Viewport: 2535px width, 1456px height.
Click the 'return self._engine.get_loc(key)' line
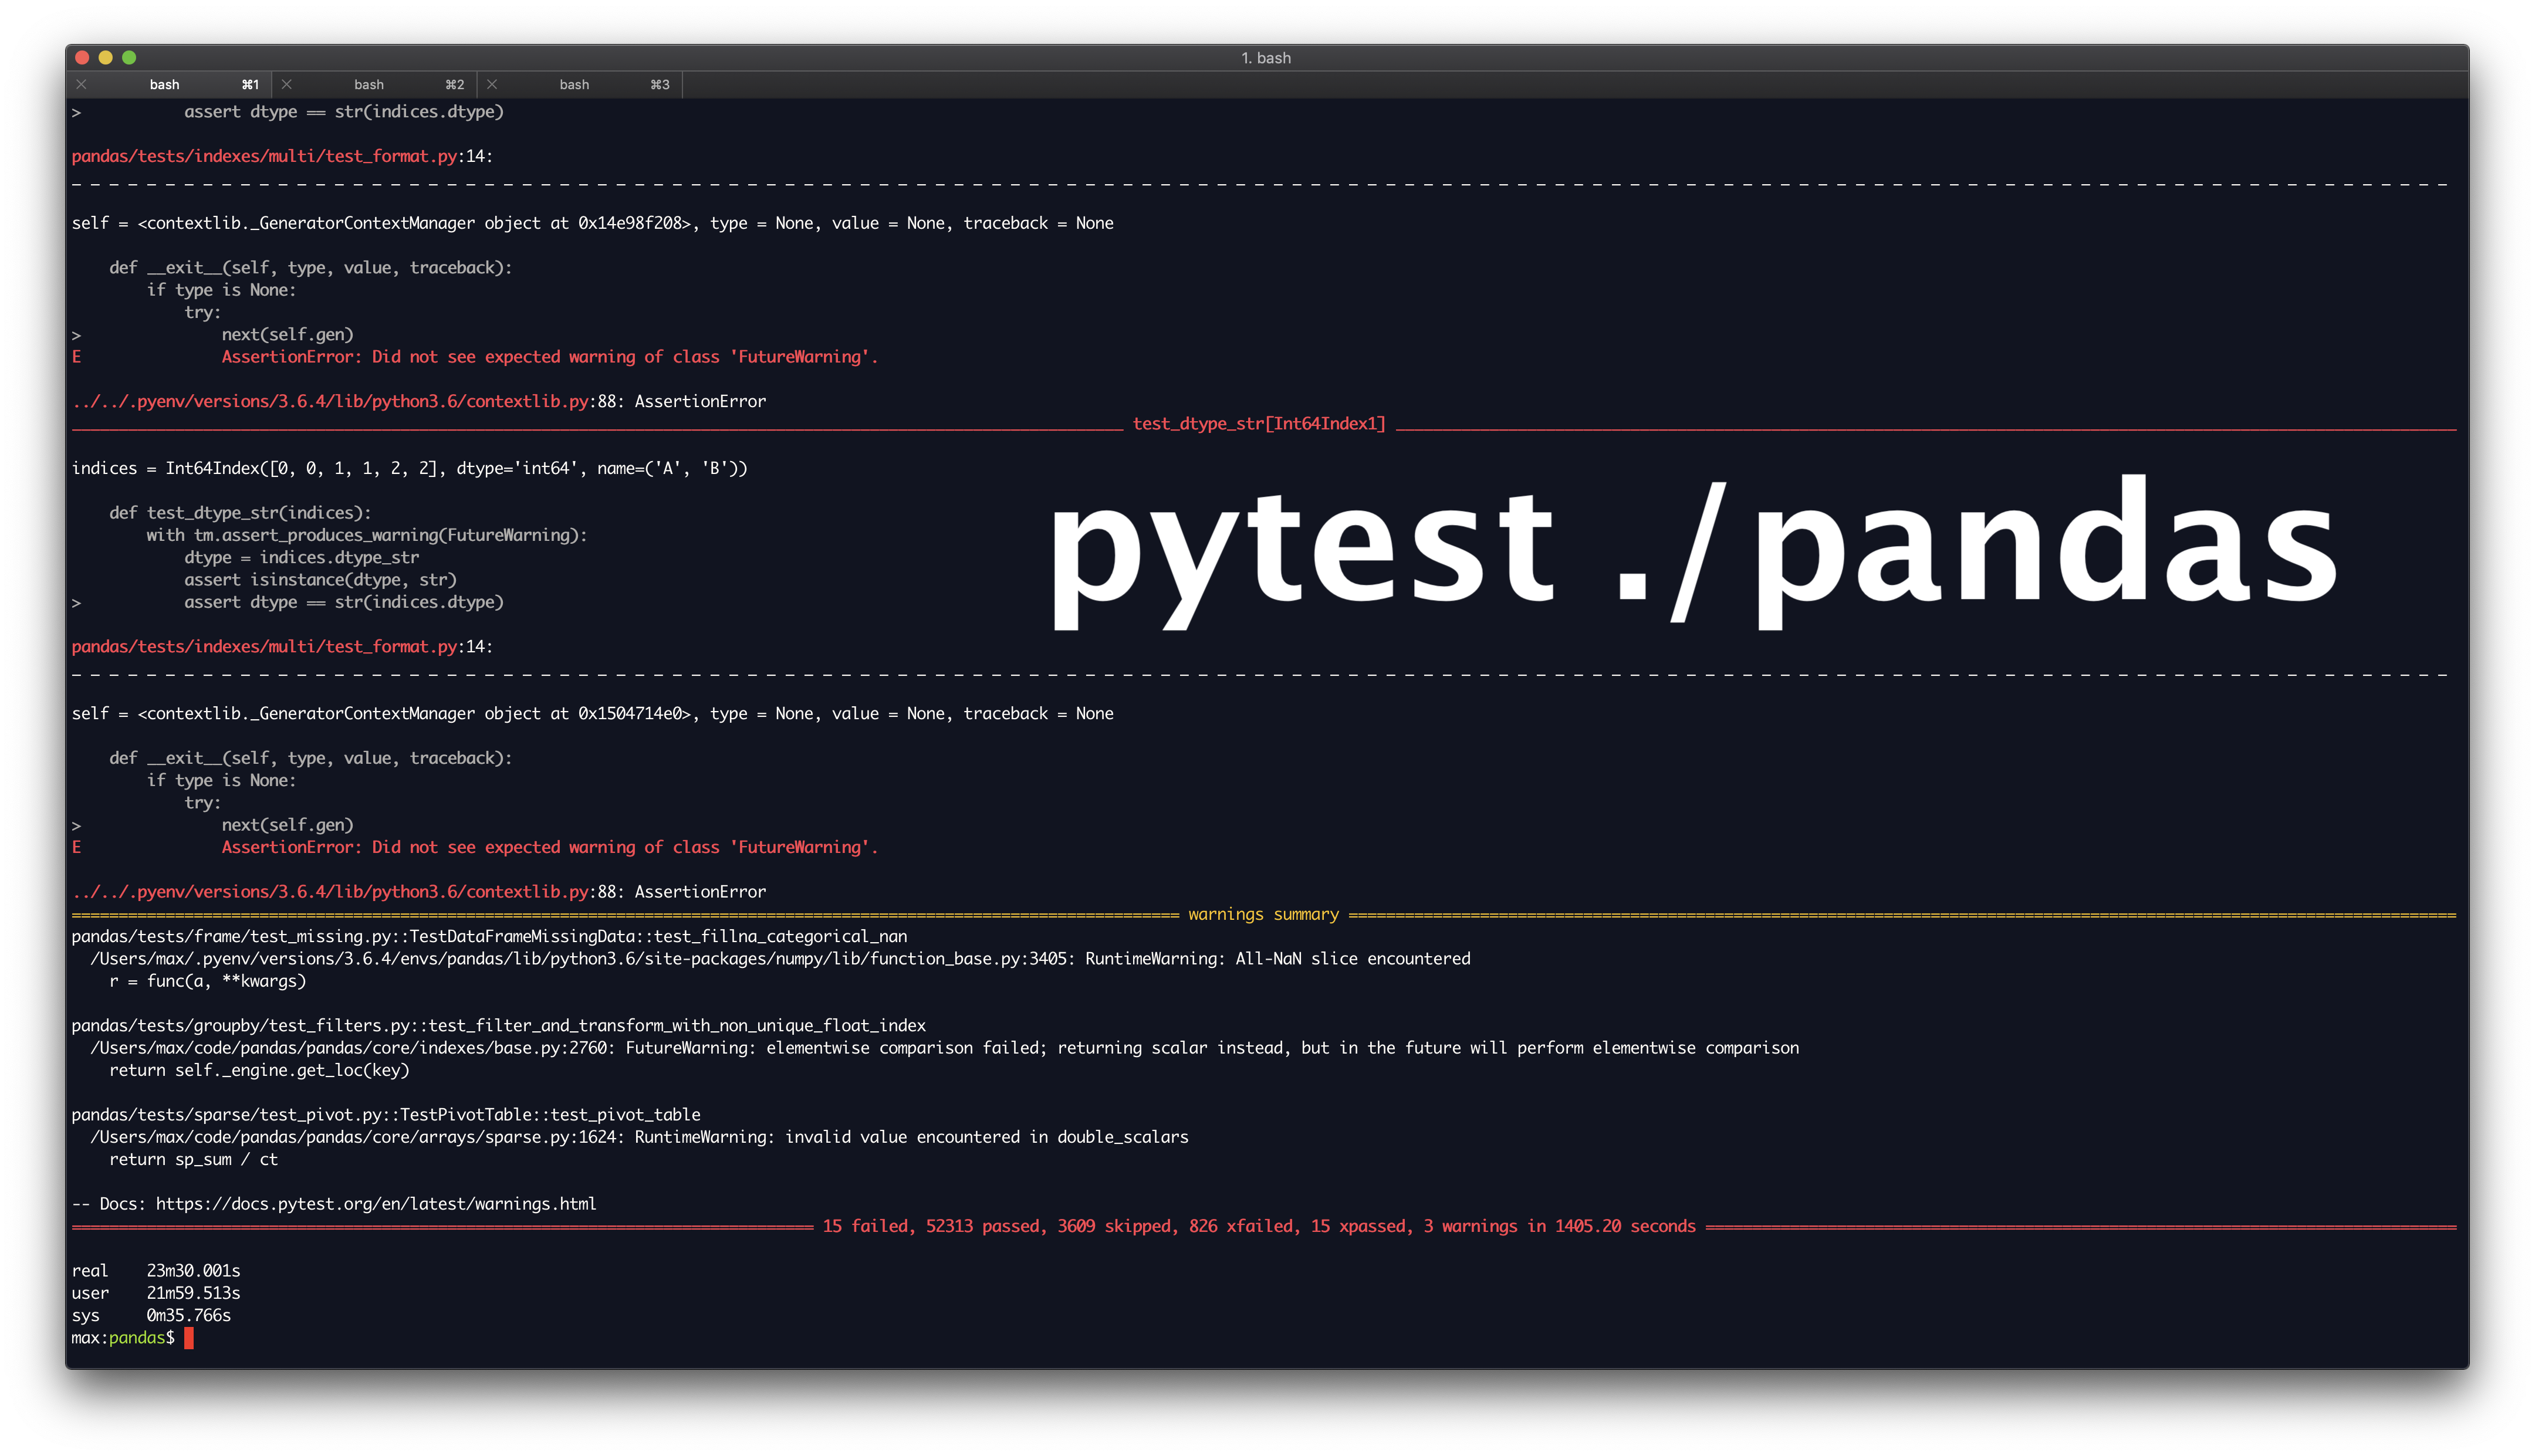click(x=259, y=1071)
